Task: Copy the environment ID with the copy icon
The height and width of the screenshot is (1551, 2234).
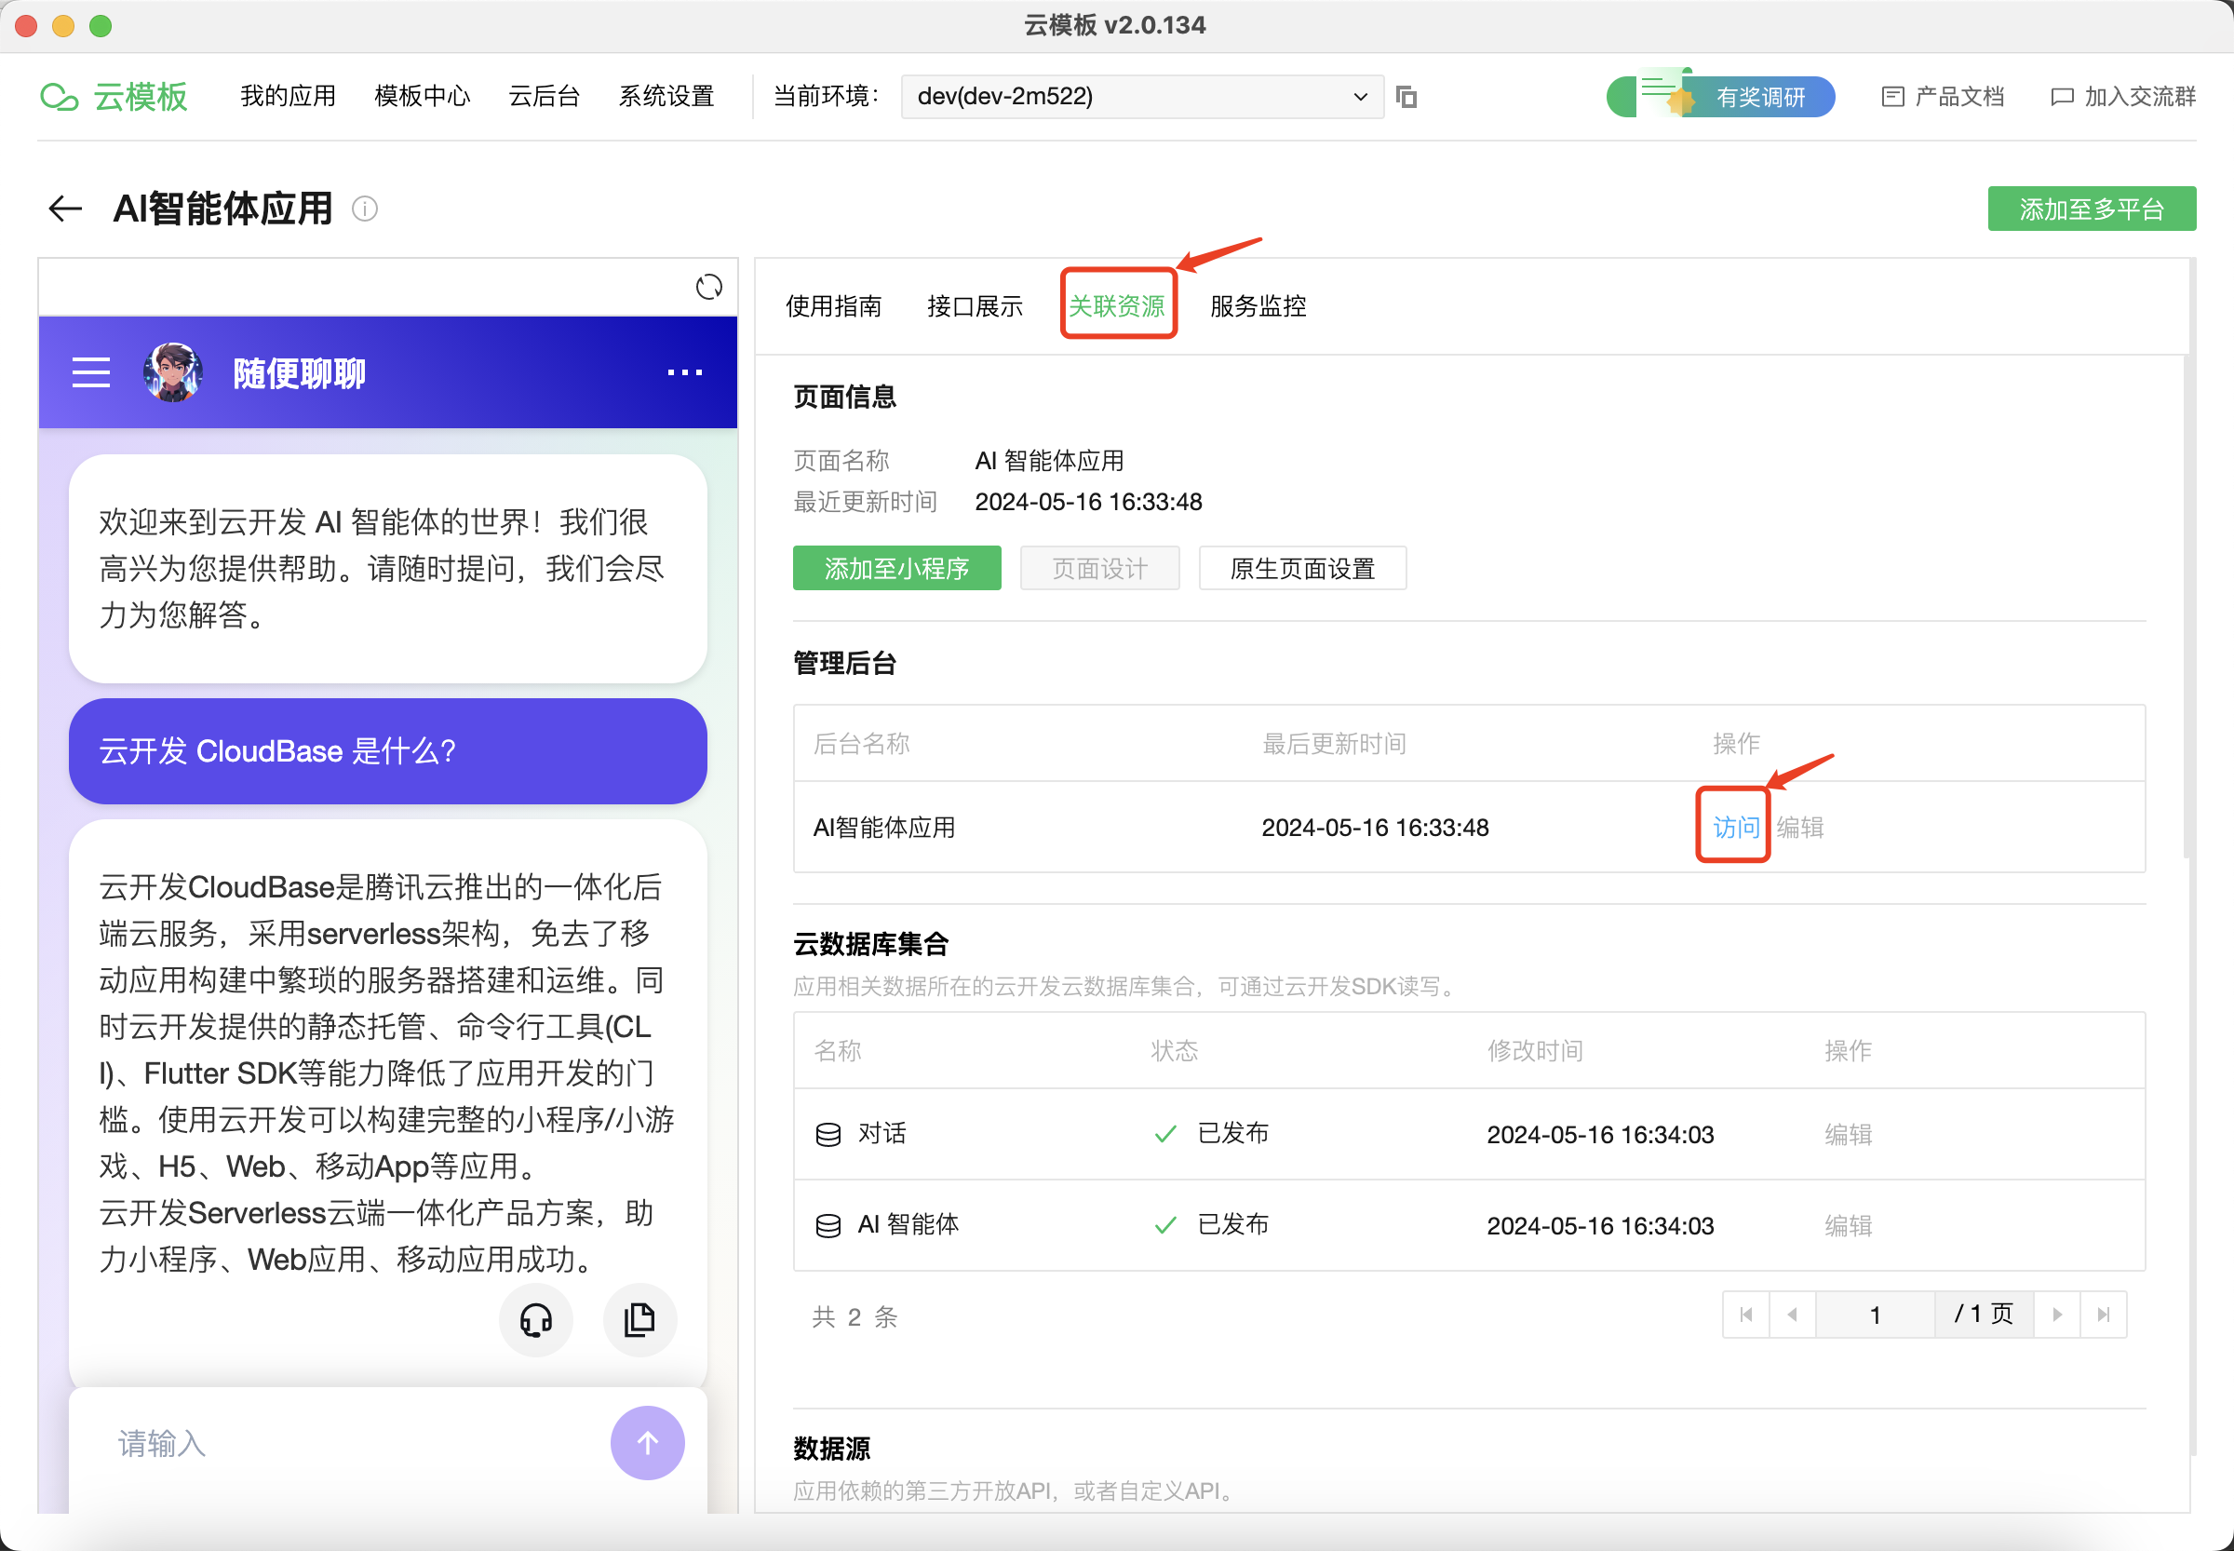Action: pyautogui.click(x=1406, y=96)
